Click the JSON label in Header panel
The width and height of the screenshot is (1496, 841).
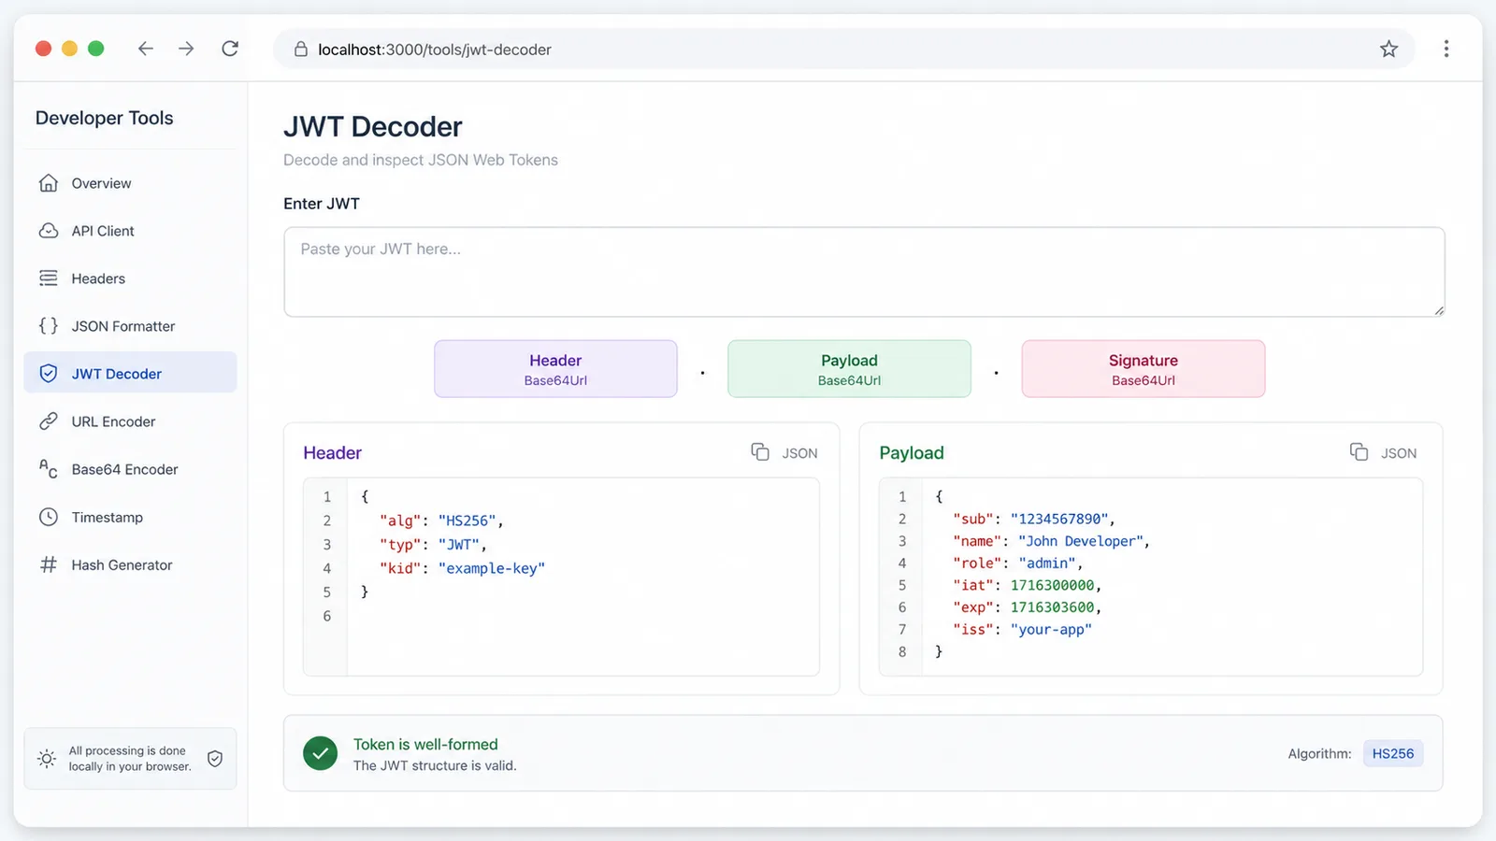click(x=799, y=453)
